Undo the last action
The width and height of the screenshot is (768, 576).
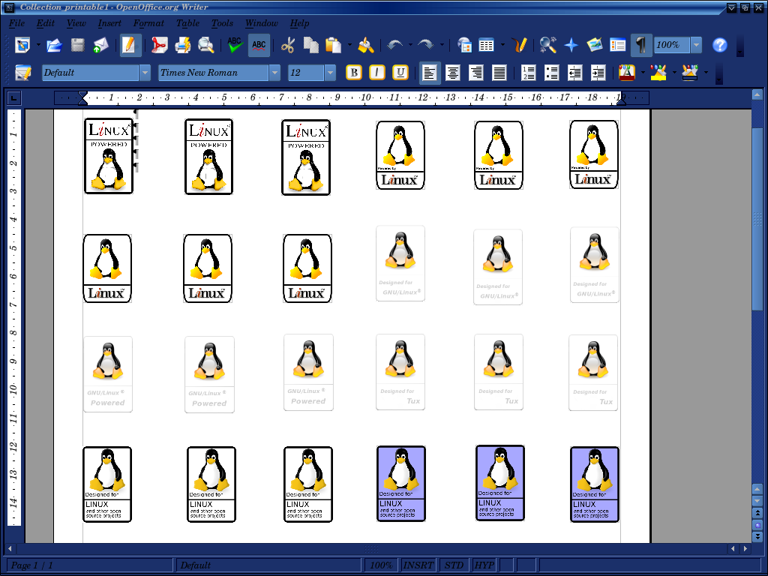394,45
